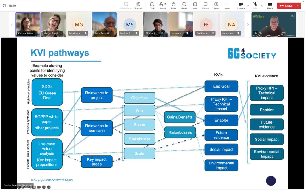Open the Apps panel

pos(216,6)
